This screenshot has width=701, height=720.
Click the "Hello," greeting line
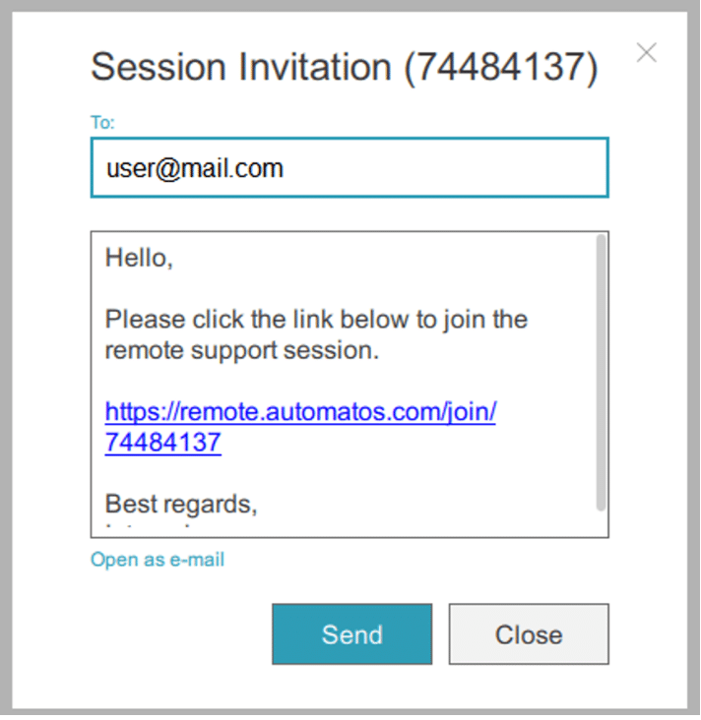pyautogui.click(x=139, y=259)
